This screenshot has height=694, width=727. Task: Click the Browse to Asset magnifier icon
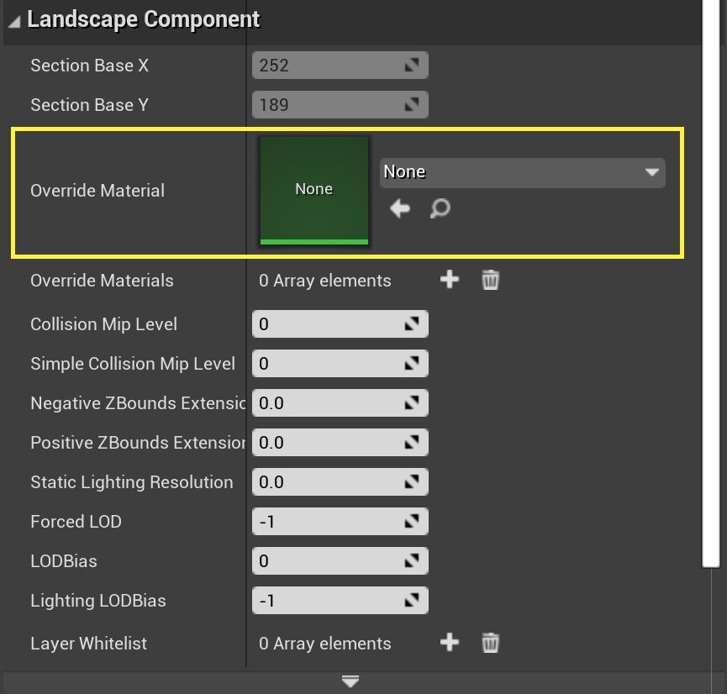(440, 208)
